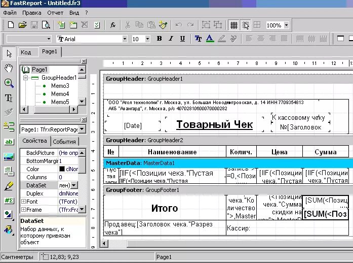Select the Товарный Чек memo

215,124
